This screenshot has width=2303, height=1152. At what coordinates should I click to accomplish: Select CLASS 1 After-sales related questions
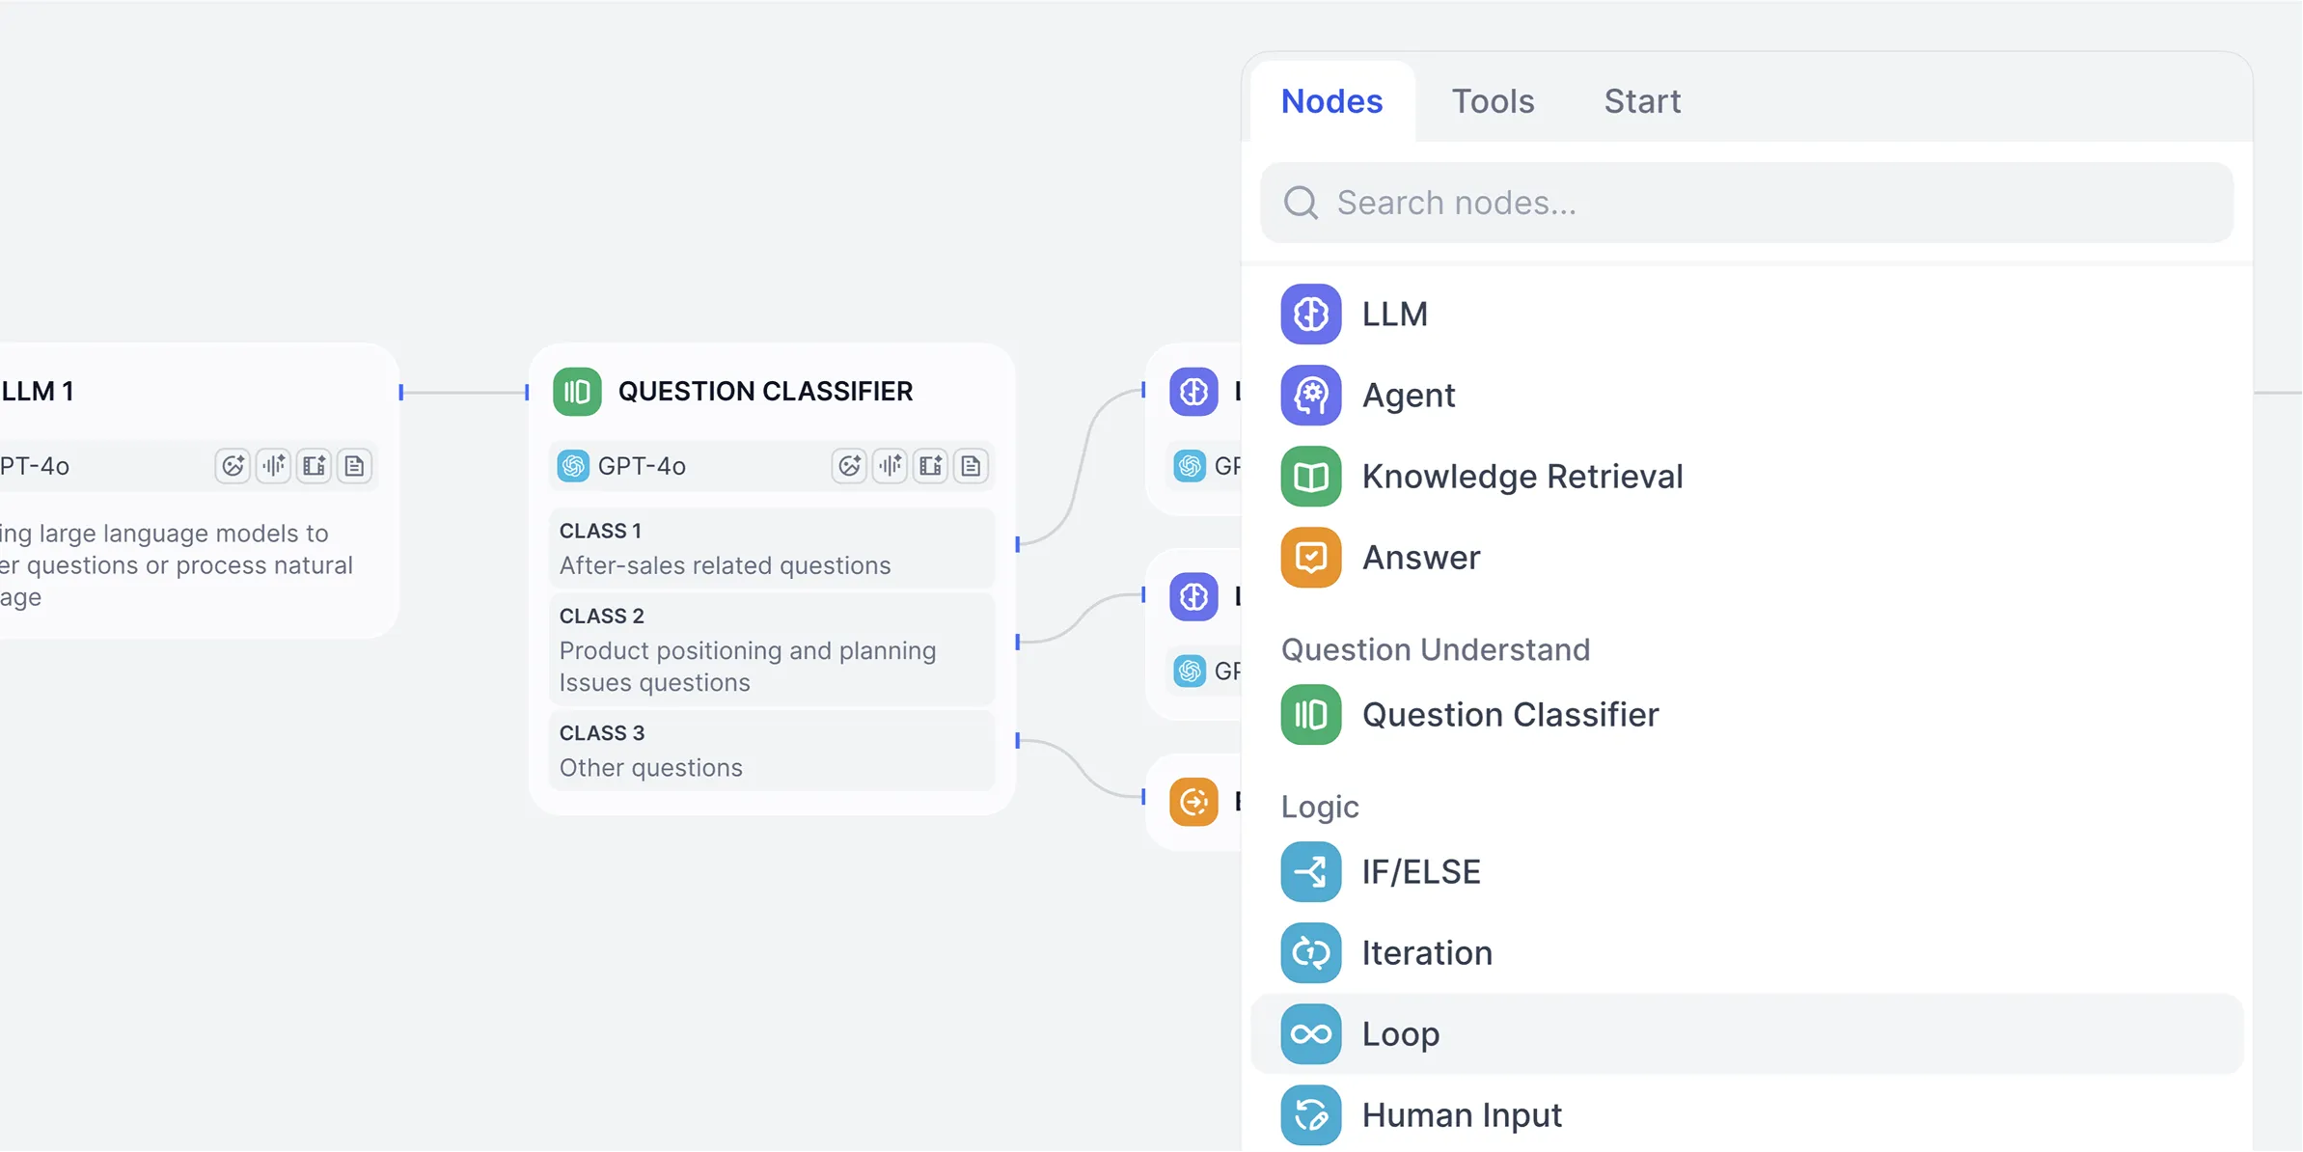pos(771,548)
